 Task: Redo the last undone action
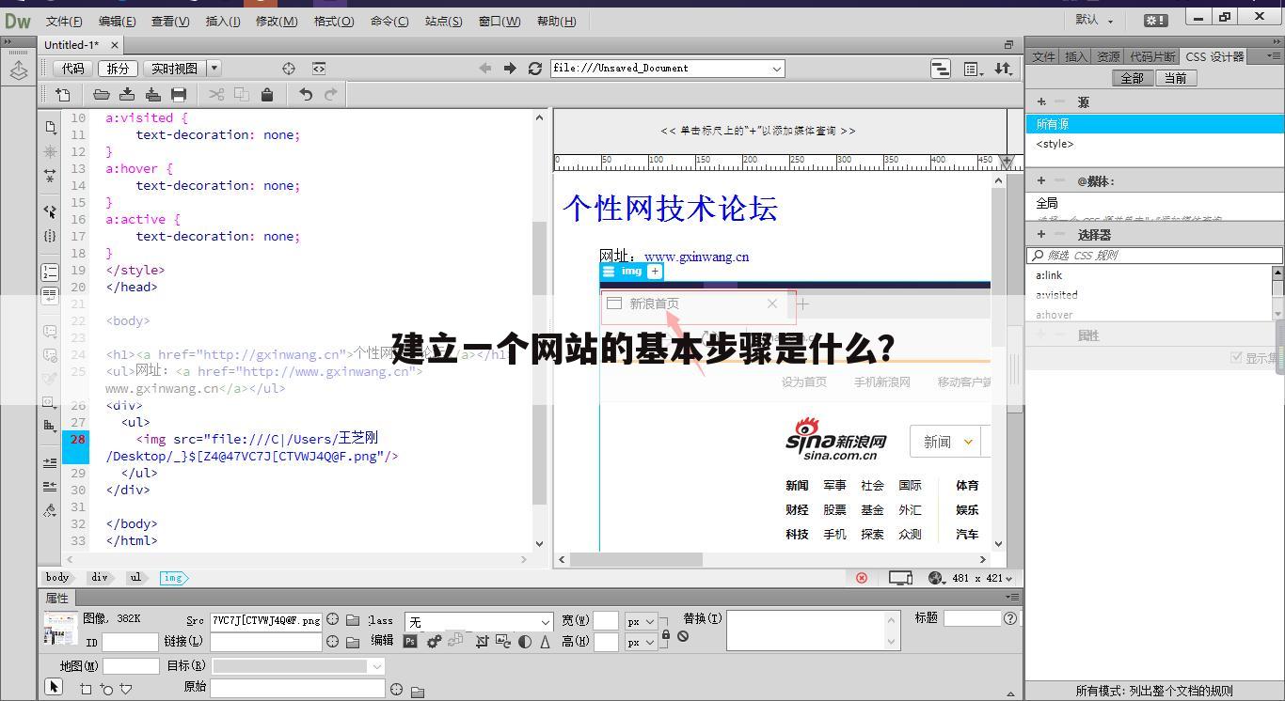coord(331,94)
